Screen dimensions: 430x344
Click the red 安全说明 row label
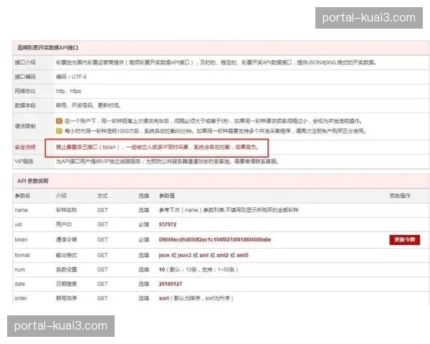(x=25, y=148)
